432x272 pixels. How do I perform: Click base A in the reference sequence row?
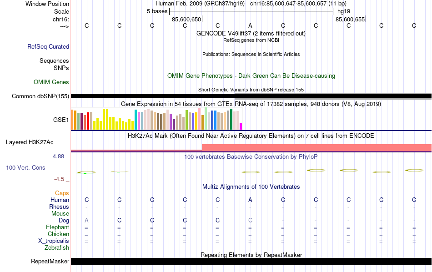(250, 25)
